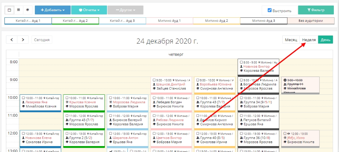Screen dimensions: 339x152
Task: Tick checkbox of 10:00 Лазарева Яна lesson
Action: (x=24, y=98)
